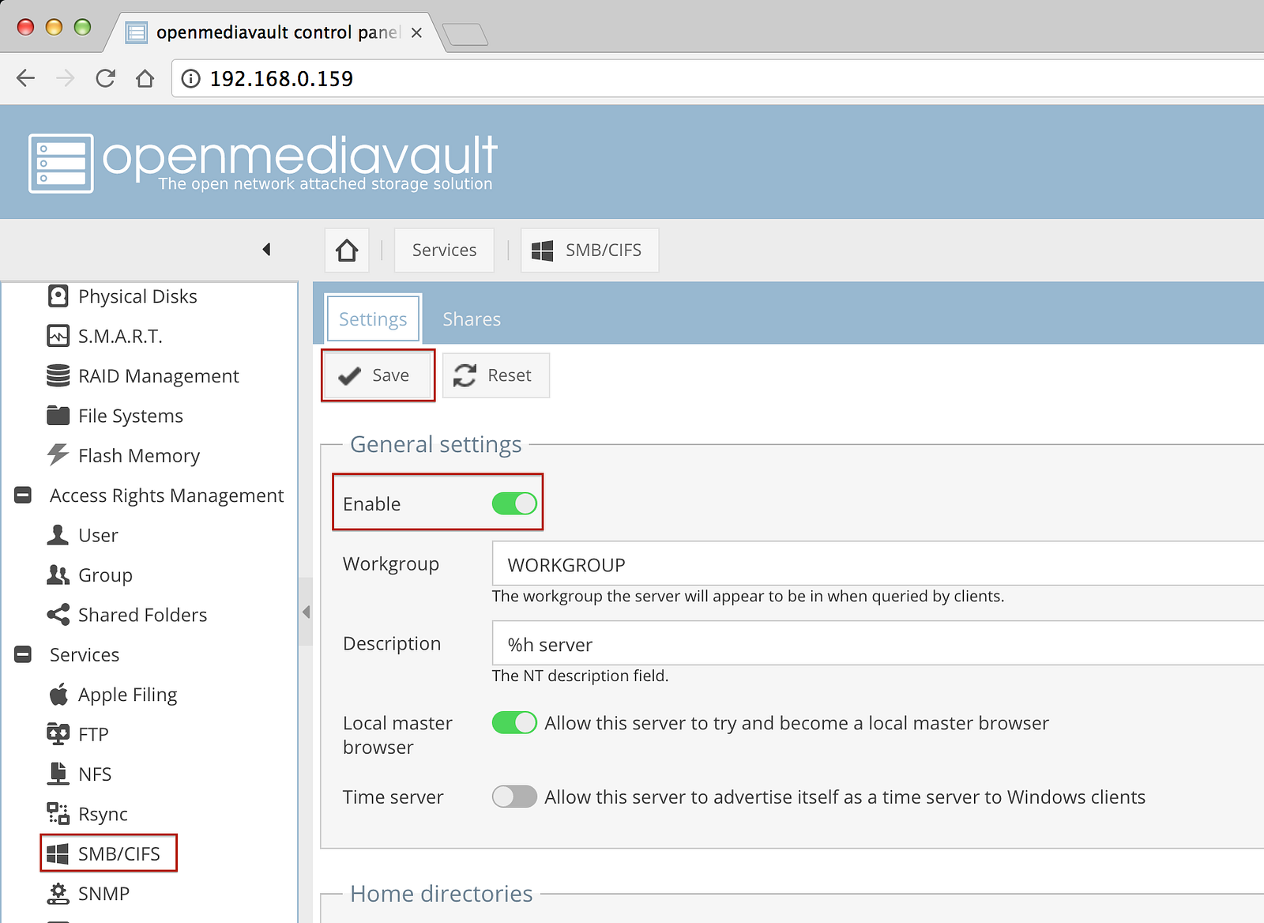
Task: Click the S.M.A.R.T. monitor icon
Action: [x=58, y=336]
